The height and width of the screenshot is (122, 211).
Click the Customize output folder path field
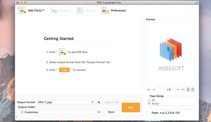(x=68, y=112)
